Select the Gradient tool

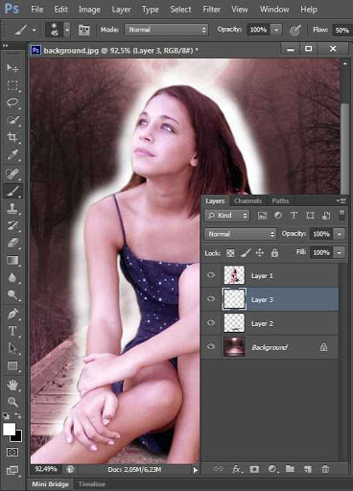tap(12, 260)
